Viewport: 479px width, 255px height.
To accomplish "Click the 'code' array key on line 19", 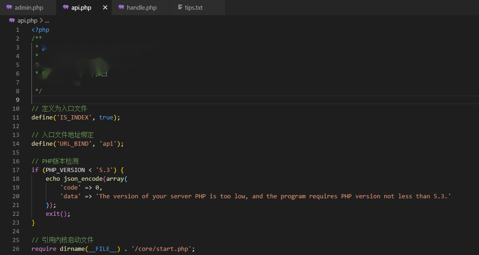I will click(71, 188).
